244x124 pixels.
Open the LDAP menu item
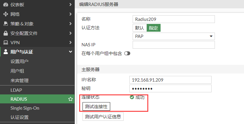pos(16,90)
